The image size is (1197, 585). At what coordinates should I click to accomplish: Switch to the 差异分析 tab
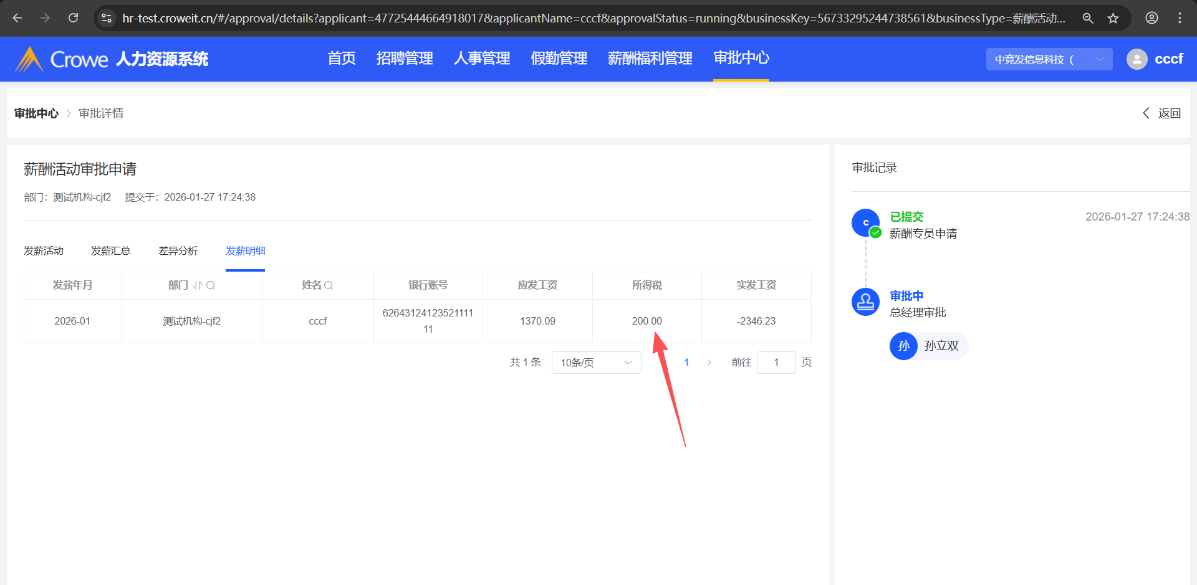(x=178, y=251)
